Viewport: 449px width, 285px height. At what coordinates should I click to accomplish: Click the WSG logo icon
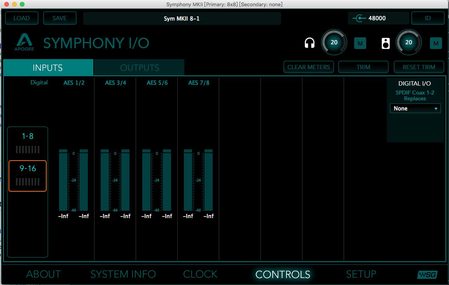coord(427,275)
